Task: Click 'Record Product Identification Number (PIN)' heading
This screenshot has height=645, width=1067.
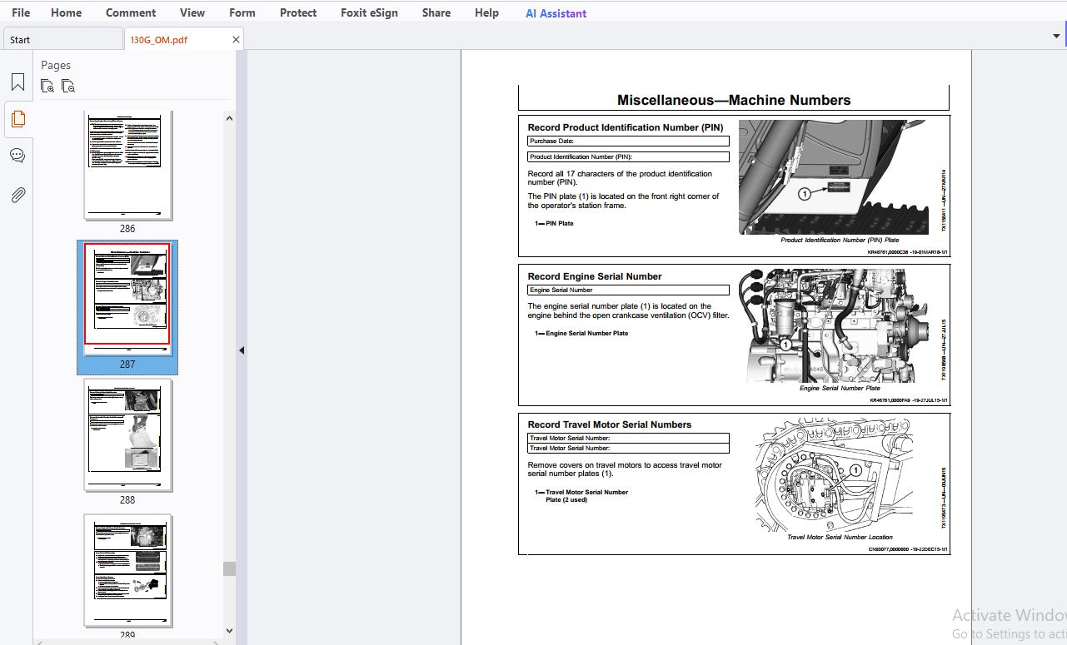Action: [x=626, y=127]
